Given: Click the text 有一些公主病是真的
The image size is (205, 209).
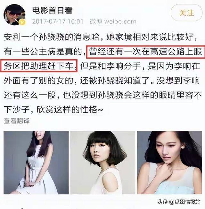Looking at the screenshot, I should click(x=43, y=52).
